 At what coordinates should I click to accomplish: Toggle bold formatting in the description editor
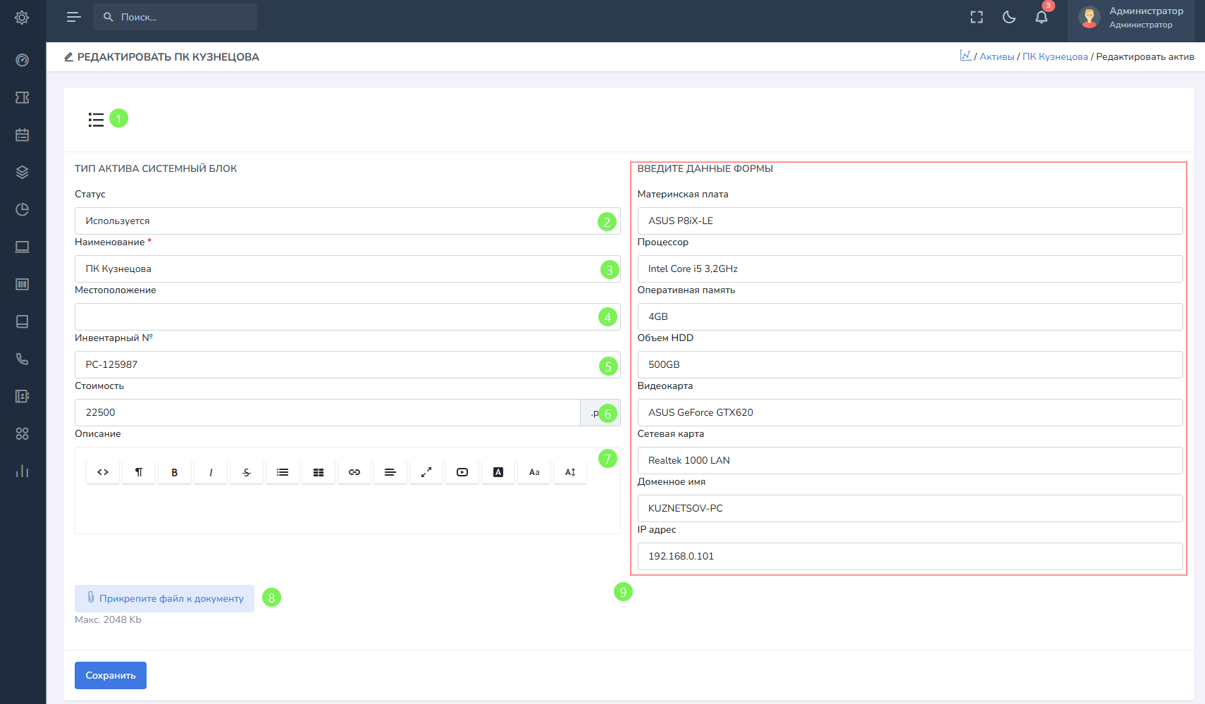coord(175,472)
